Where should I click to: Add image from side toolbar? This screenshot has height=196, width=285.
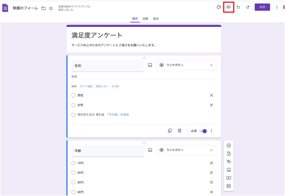tap(229, 170)
